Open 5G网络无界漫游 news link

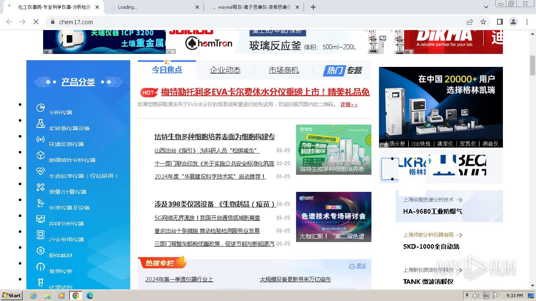(x=207, y=218)
